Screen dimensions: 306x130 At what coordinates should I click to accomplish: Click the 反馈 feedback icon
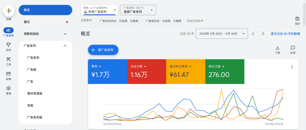tap(293, 48)
